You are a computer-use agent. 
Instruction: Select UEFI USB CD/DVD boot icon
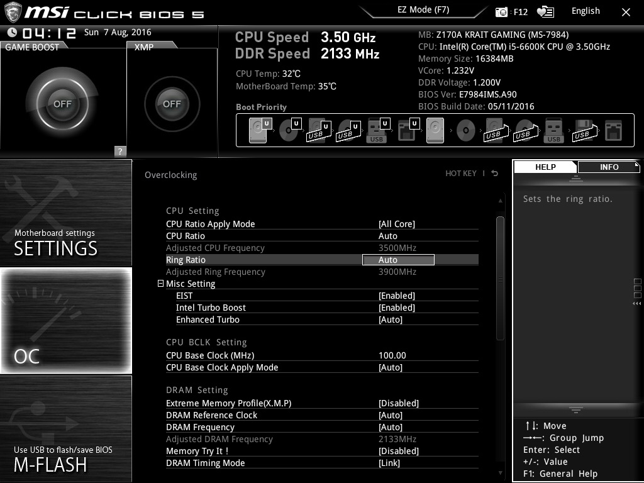348,131
